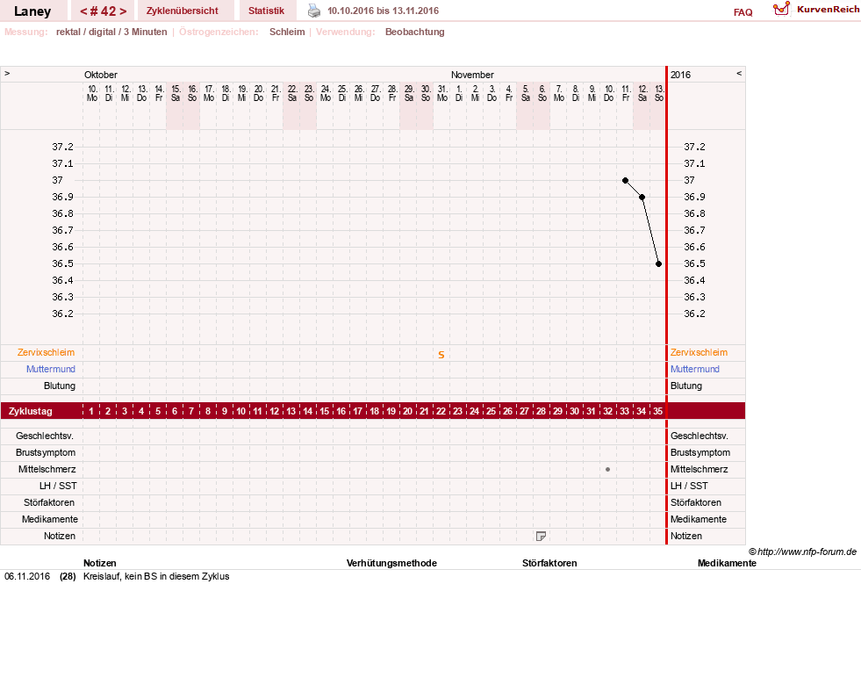The height and width of the screenshot is (685, 861).
Task: Go to next cycle with the '>' arrow
Action: point(123,11)
